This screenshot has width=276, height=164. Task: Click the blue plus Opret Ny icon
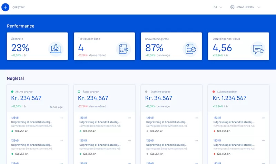click(x=5, y=7)
